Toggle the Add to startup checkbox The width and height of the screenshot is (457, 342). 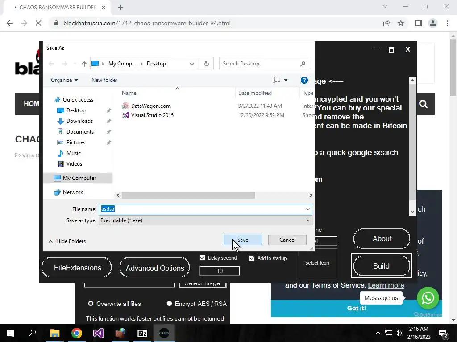[252, 258]
